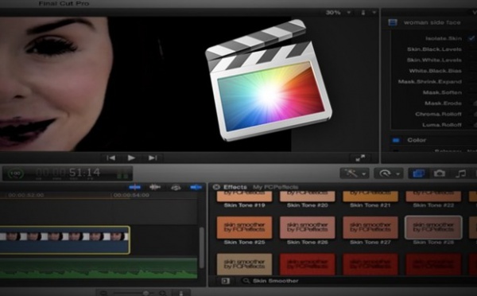Select the Effects header label

point(235,187)
